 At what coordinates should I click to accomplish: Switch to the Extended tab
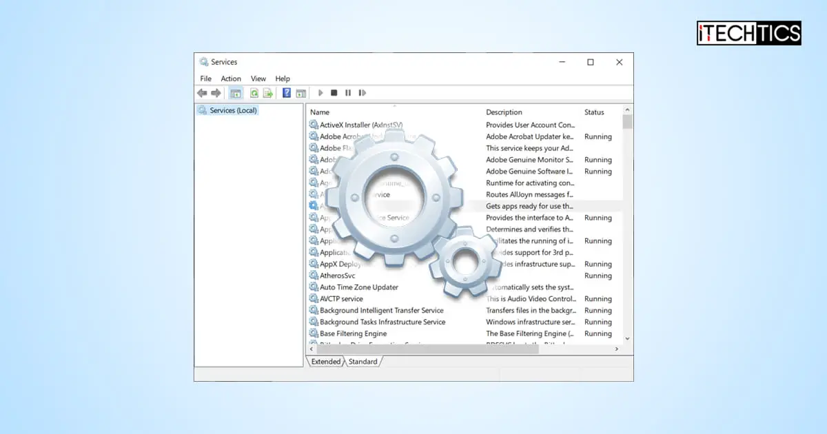(x=325, y=362)
